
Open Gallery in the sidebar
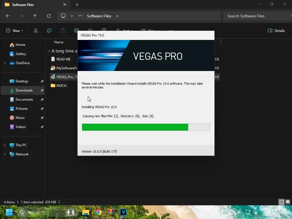[21, 54]
